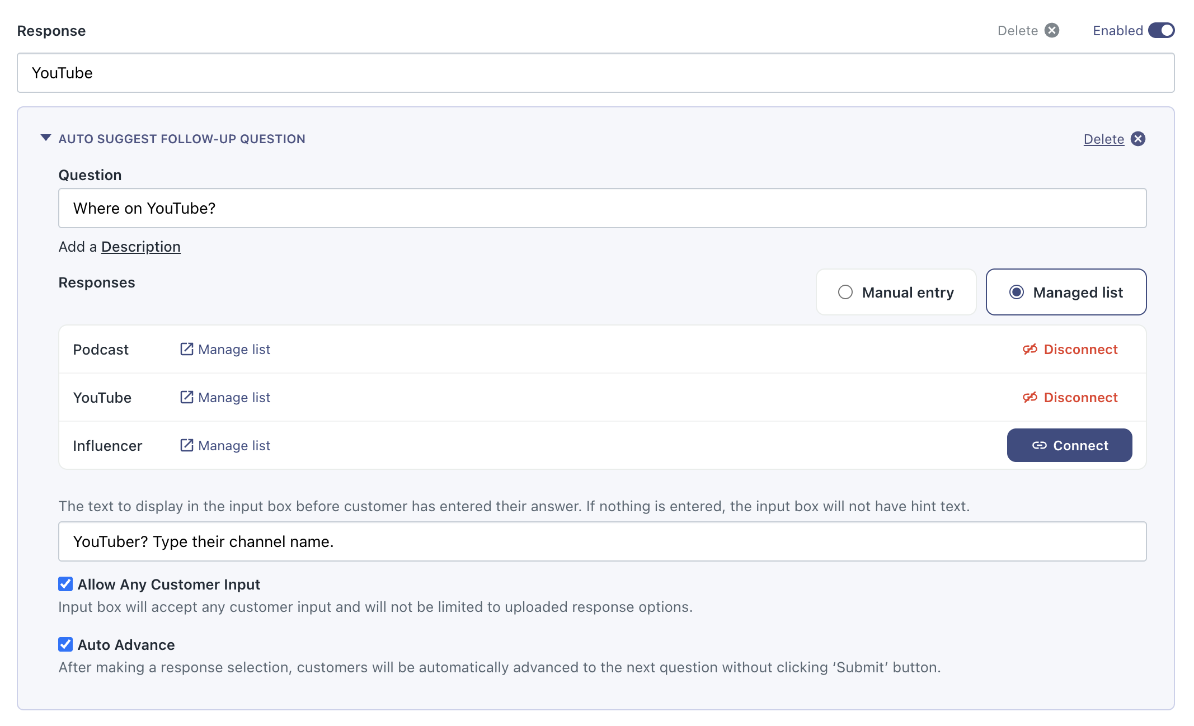The width and height of the screenshot is (1194, 726).
Task: Click the 'Auto Advance' label
Action: pyautogui.click(x=126, y=644)
